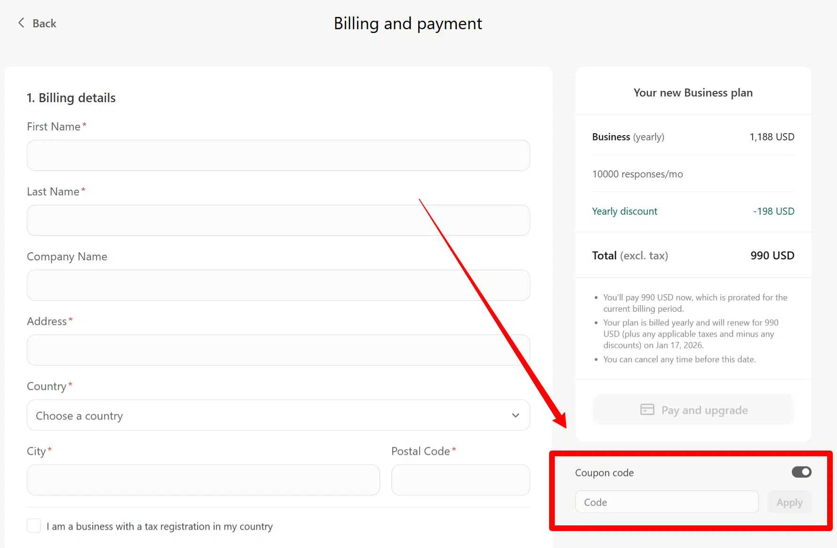Viewport: 837px width, 548px height.
Task: Click the 'Yearly discount' text
Action: (x=624, y=211)
